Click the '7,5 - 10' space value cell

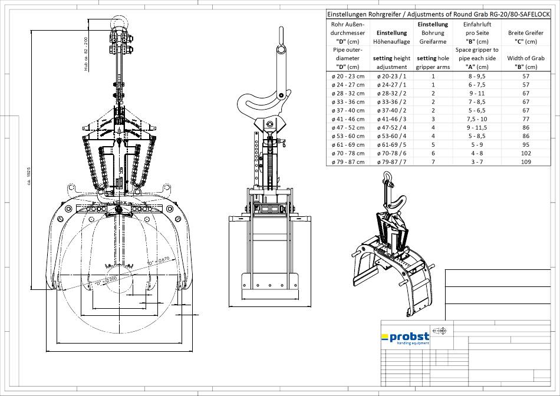click(476, 118)
